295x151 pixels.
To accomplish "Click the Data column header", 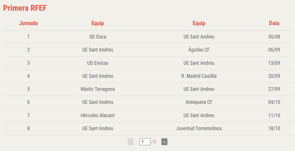I will pos(274,23).
